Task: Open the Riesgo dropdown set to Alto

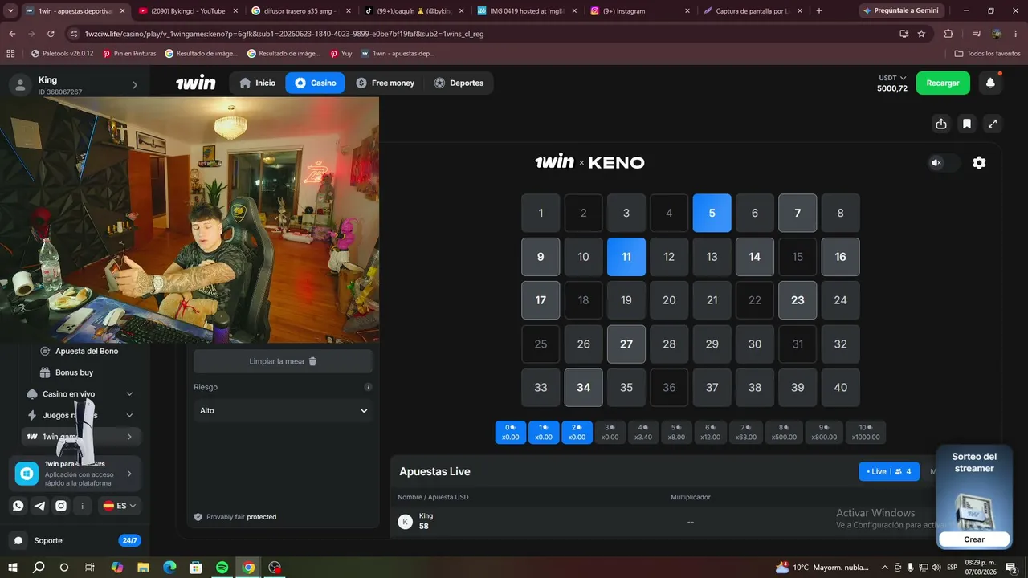Action: (284, 410)
